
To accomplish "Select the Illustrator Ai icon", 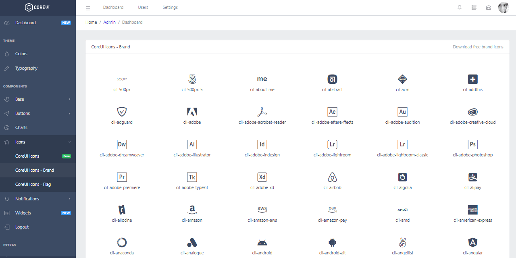I will 192,144.
